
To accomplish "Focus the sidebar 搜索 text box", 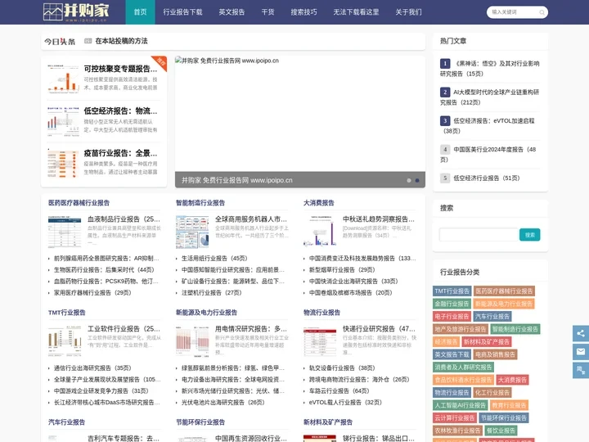I will point(479,235).
